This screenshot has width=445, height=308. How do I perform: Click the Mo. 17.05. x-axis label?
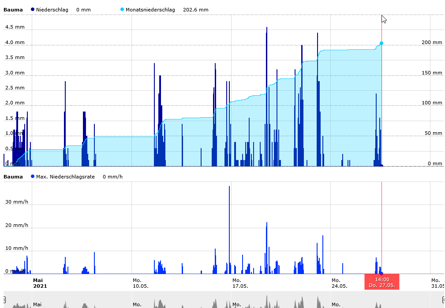click(240, 283)
